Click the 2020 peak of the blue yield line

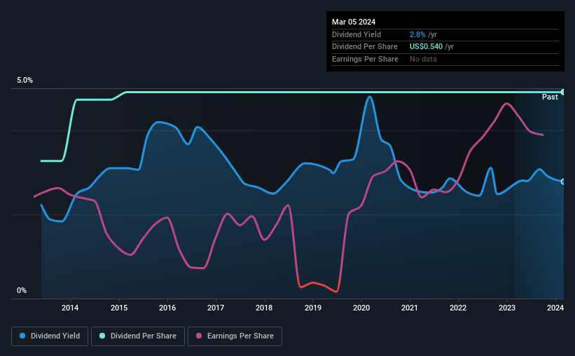coord(370,97)
